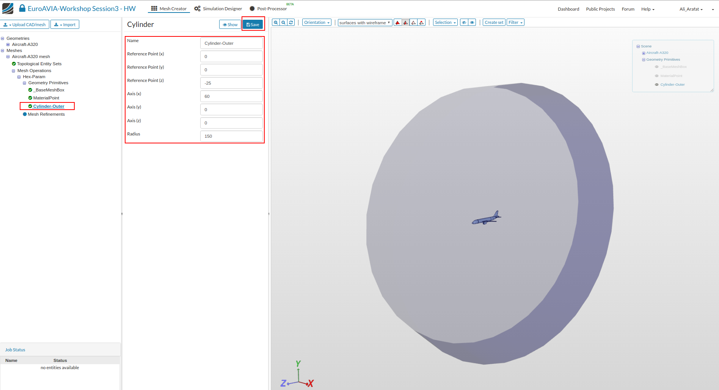The image size is (719, 390).
Task: Click the zoom in viewer icon
Action: (x=276, y=22)
